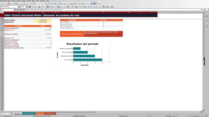Image resolution: width=209 pixels, height=117 pixels.
Task: Click the zoom slider in status bar
Action: point(196,116)
